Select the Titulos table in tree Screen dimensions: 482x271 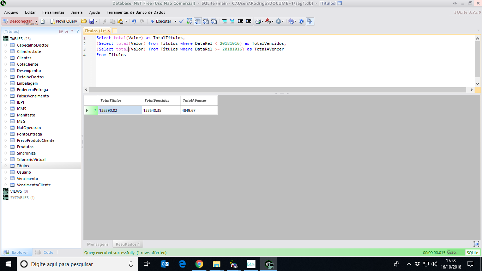click(x=23, y=166)
